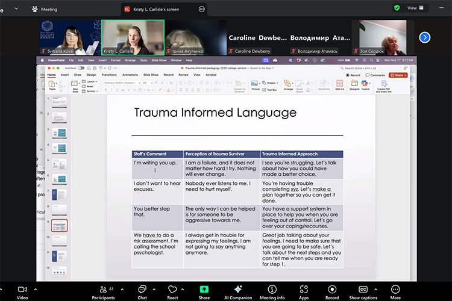452x301 pixels.
Task: Switch to the Design tab in PowerPoint
Action: (91, 75)
